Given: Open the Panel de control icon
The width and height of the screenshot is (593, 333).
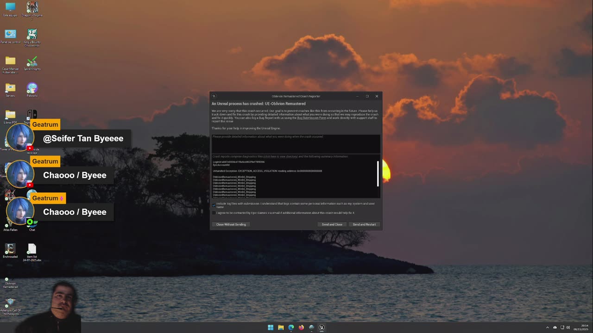Looking at the screenshot, I should [10, 36].
